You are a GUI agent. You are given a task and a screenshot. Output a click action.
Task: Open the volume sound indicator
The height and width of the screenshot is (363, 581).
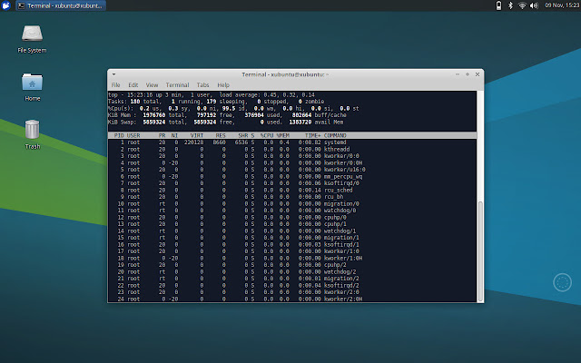pos(534,5)
